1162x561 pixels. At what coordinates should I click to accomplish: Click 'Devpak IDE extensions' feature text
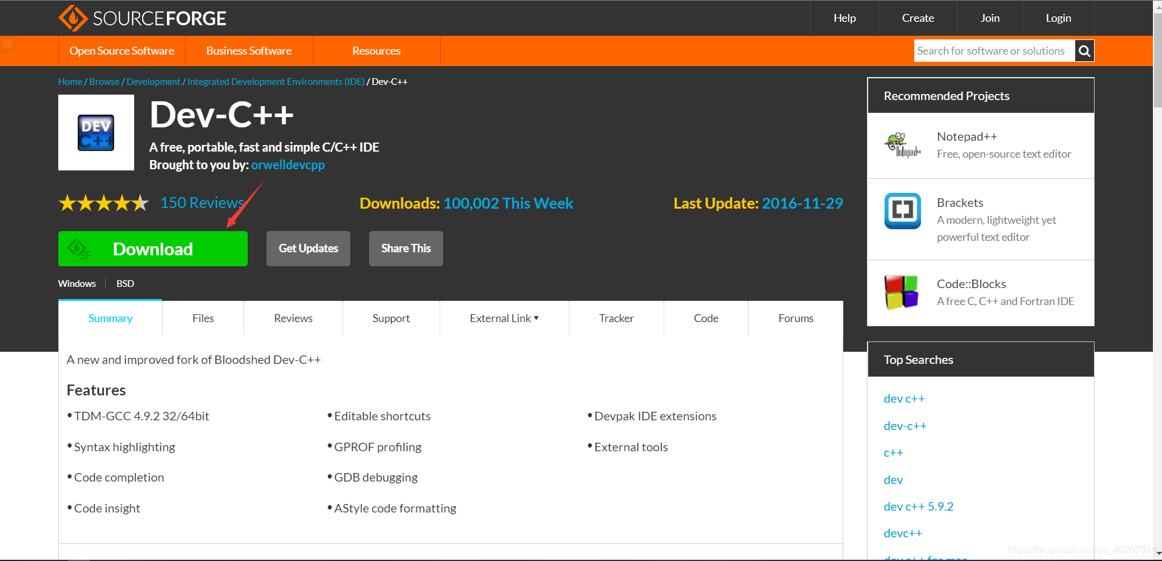(655, 416)
